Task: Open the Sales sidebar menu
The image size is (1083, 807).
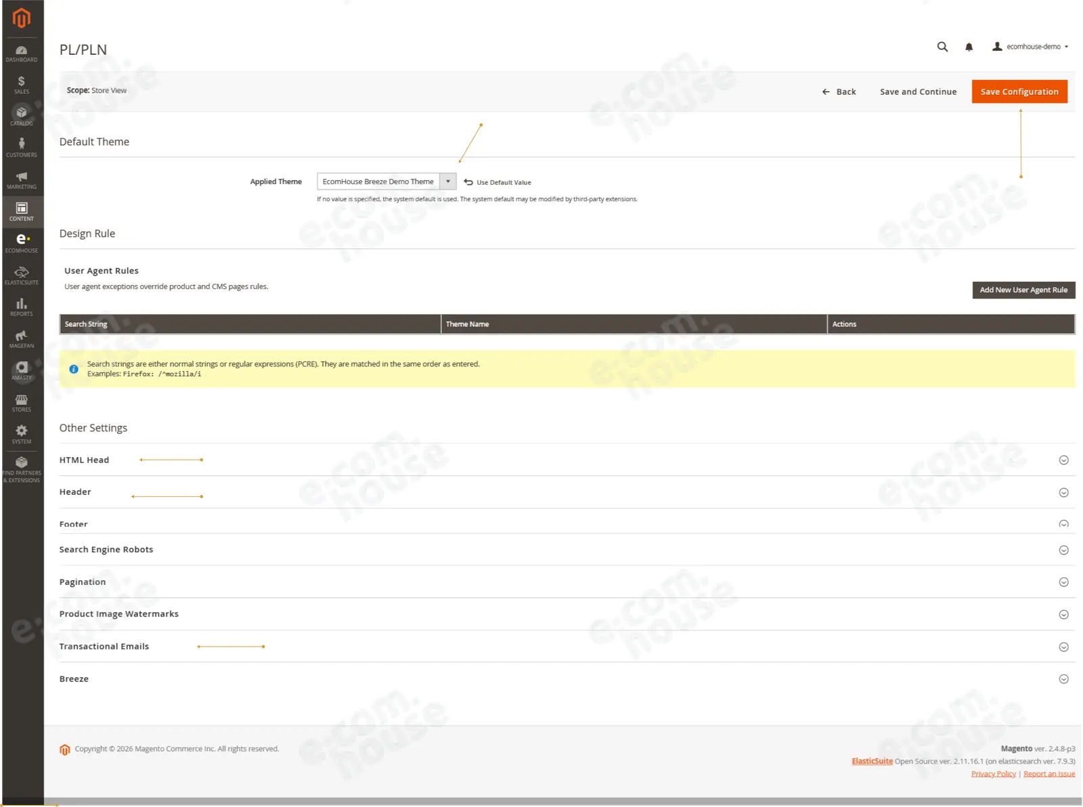Action: click(x=22, y=85)
